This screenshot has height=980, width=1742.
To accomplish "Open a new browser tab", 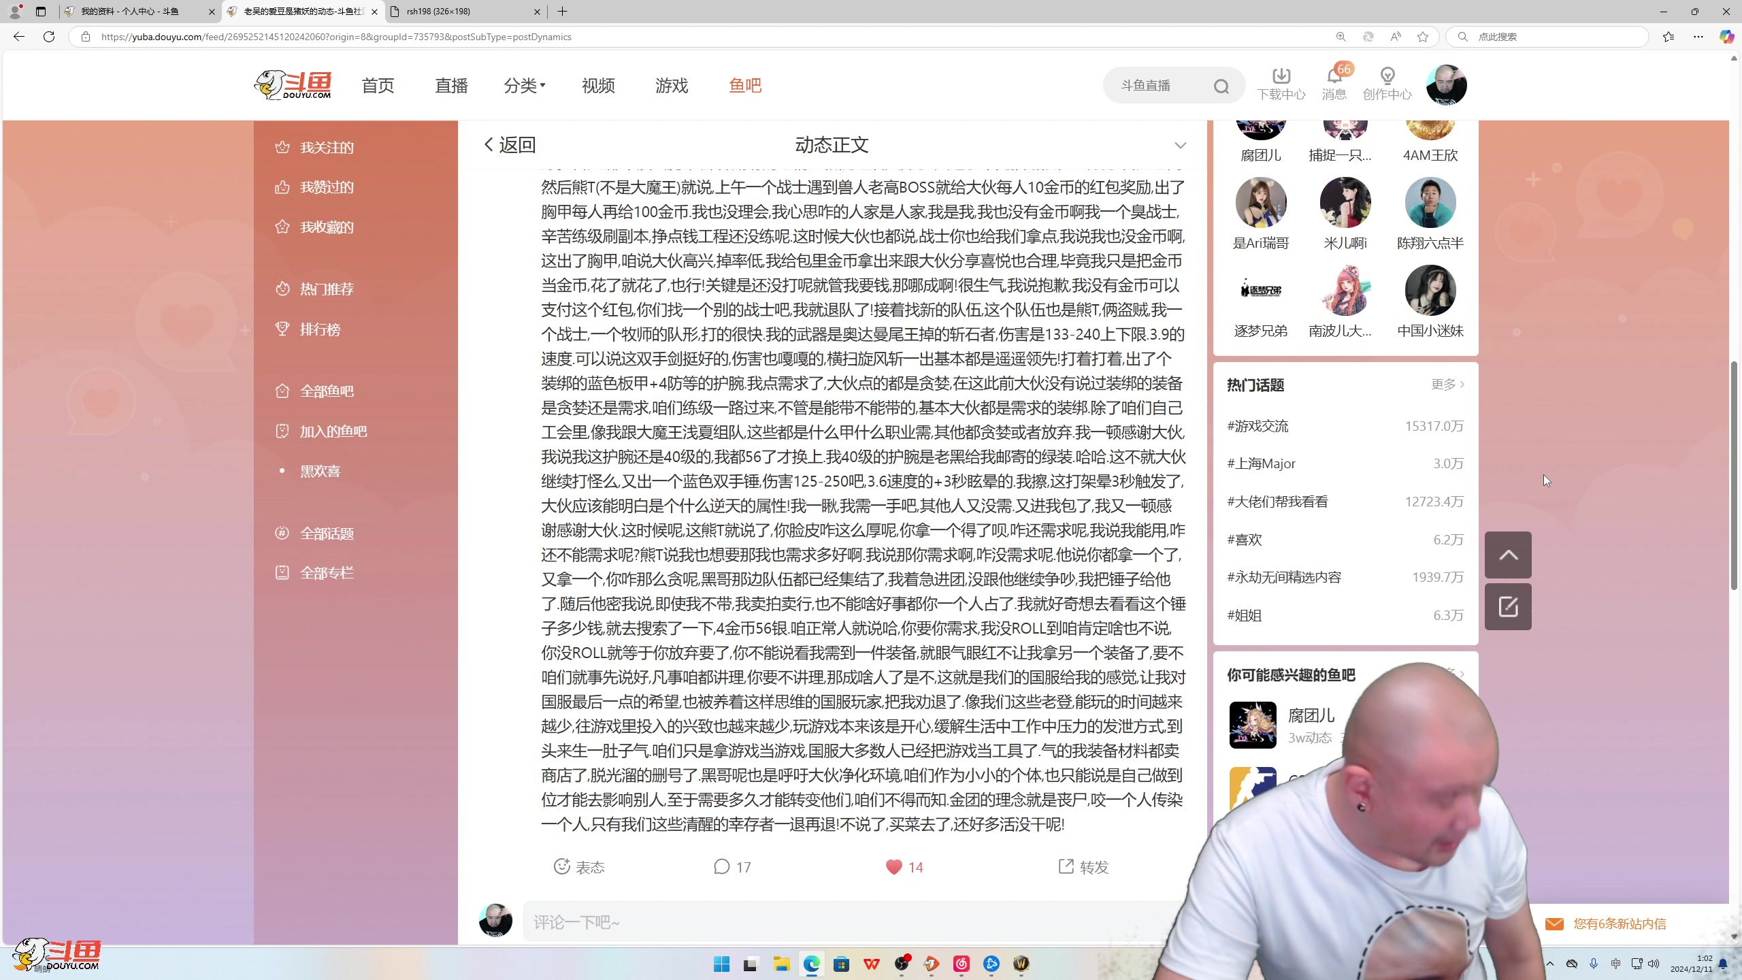I will pos(562,12).
